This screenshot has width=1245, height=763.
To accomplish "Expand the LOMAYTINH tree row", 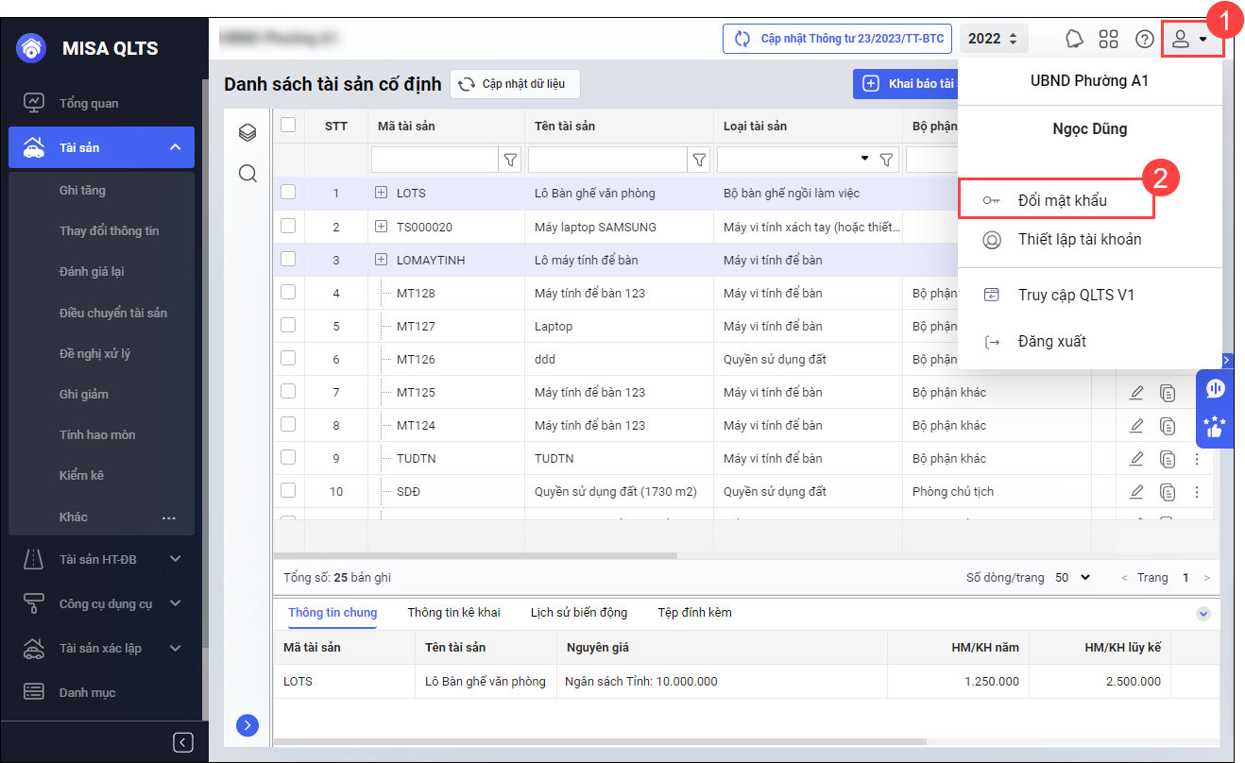I will (382, 260).
